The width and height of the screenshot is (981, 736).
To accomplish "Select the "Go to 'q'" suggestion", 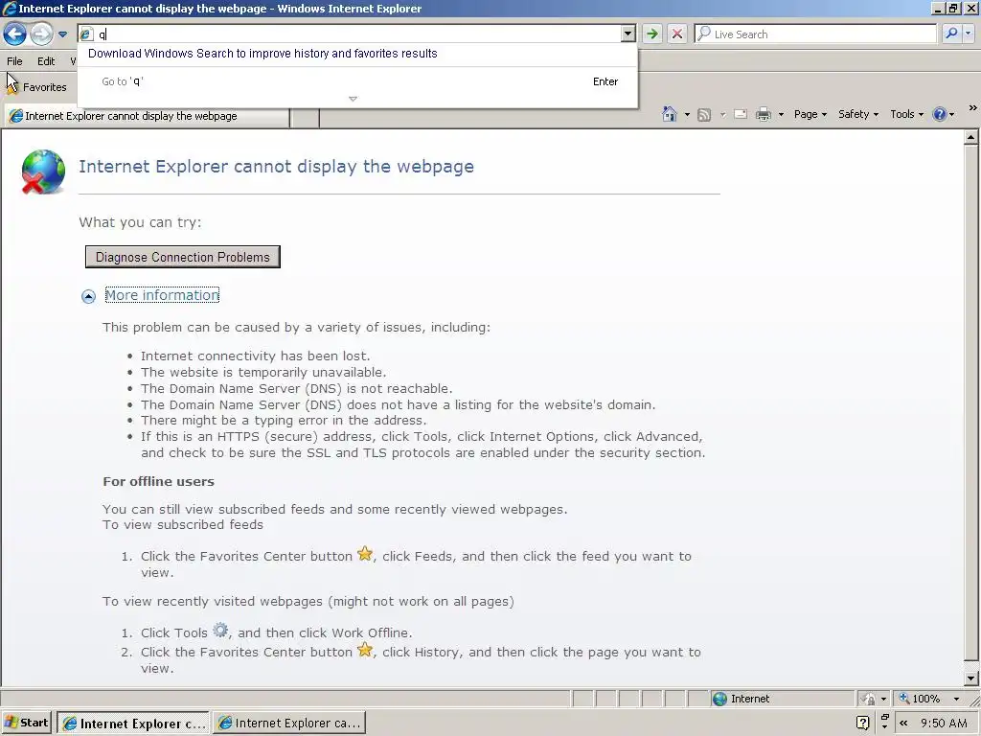I will (x=357, y=81).
